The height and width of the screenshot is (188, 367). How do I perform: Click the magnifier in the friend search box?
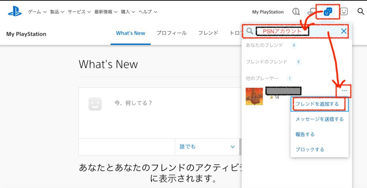(x=250, y=31)
